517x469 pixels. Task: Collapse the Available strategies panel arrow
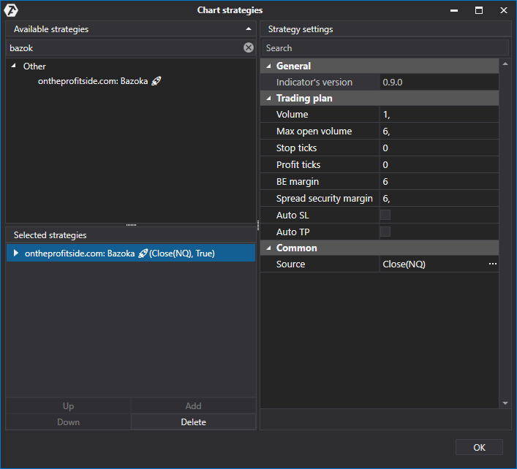248,29
